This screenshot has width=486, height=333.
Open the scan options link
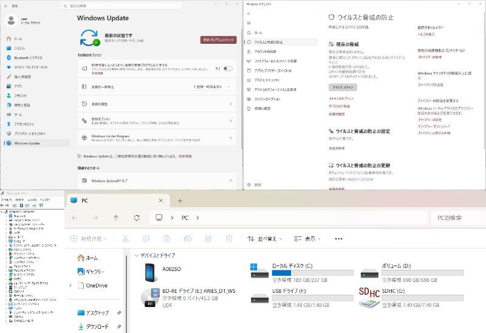341,98
